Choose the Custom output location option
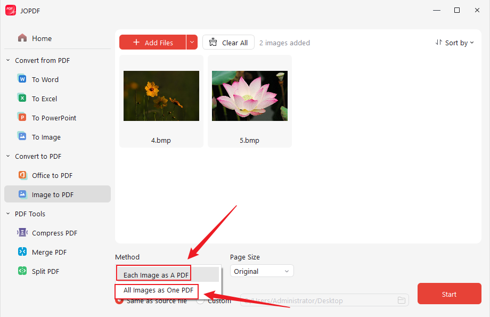 pos(200,300)
